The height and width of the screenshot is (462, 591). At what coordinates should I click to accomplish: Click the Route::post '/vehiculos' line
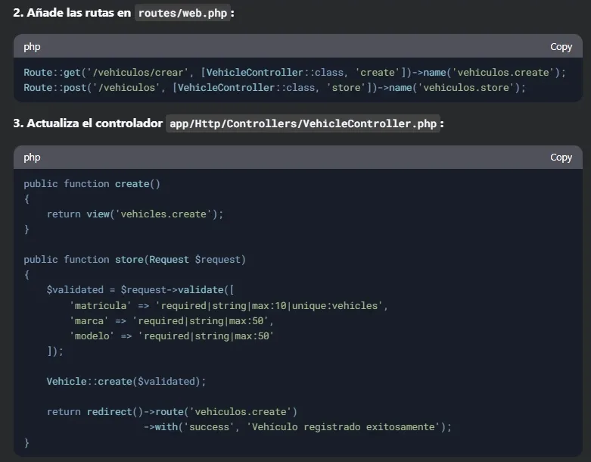(x=275, y=88)
